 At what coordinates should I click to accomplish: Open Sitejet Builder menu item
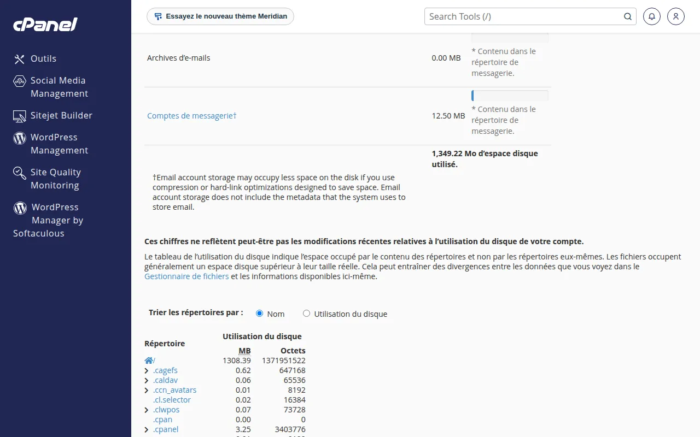tap(61, 115)
